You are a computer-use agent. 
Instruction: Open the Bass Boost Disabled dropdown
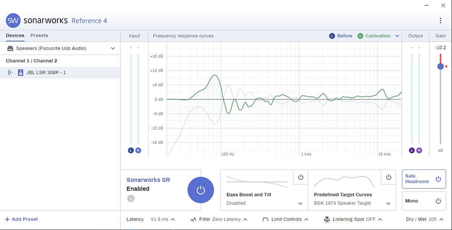(x=264, y=203)
